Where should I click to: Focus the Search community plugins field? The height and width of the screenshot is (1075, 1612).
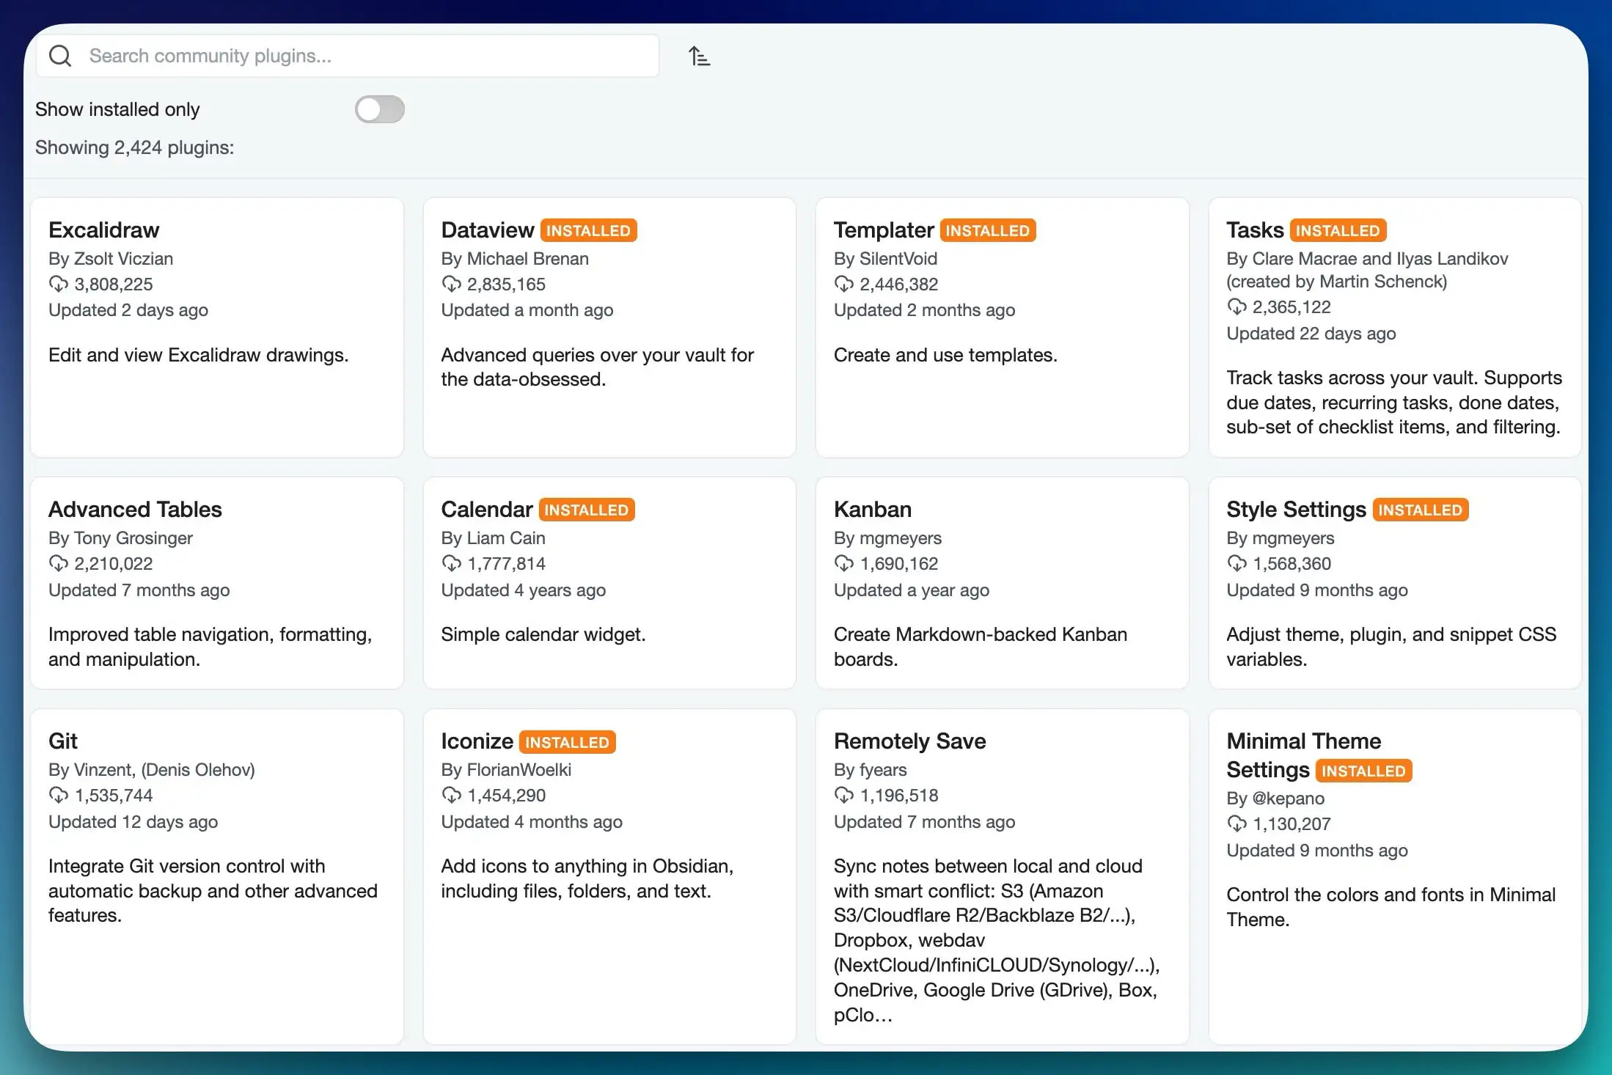(x=367, y=56)
